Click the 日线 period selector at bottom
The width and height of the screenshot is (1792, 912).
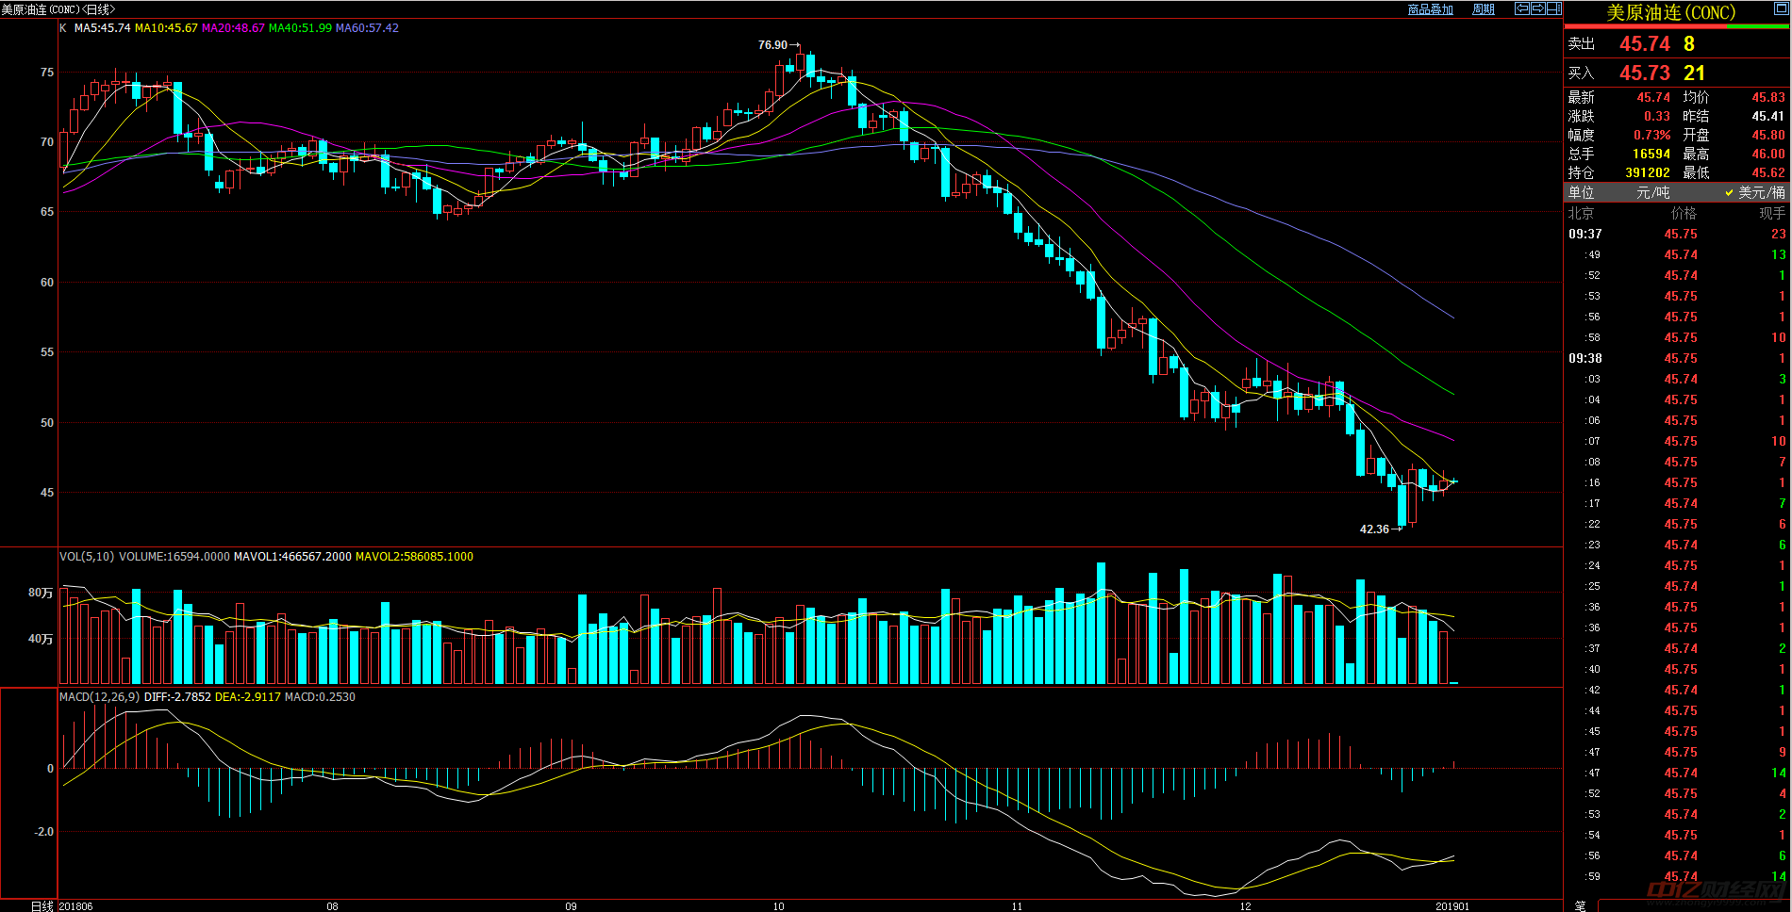pos(41,905)
